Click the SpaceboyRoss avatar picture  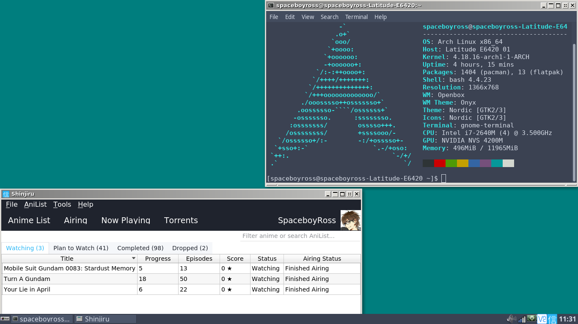pos(351,220)
